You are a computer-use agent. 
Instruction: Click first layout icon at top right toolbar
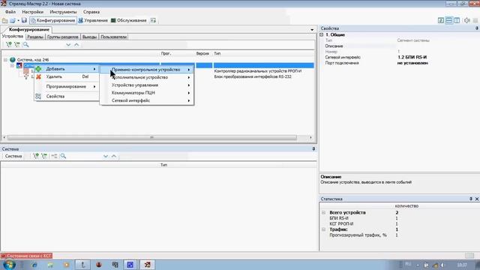point(441,20)
